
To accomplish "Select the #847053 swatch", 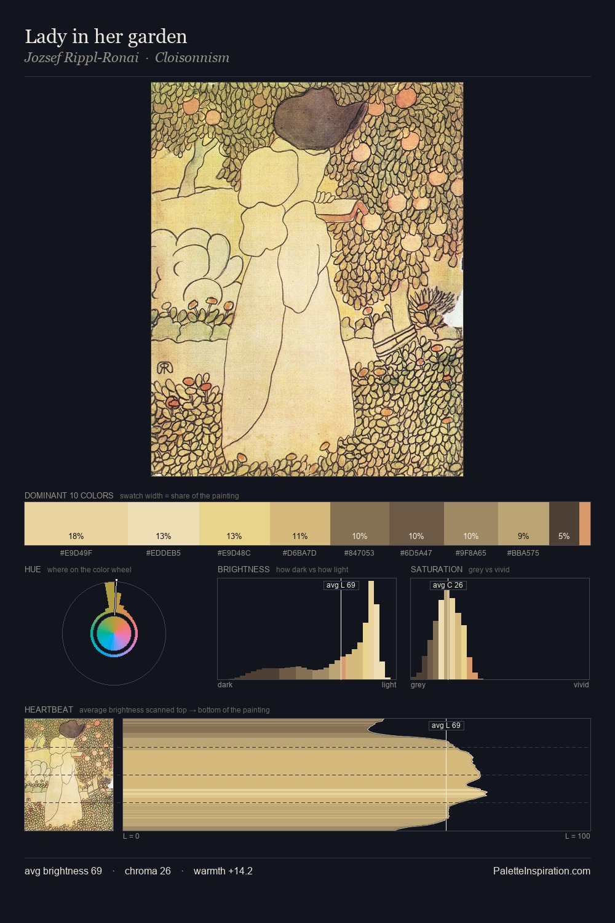I will (x=360, y=524).
